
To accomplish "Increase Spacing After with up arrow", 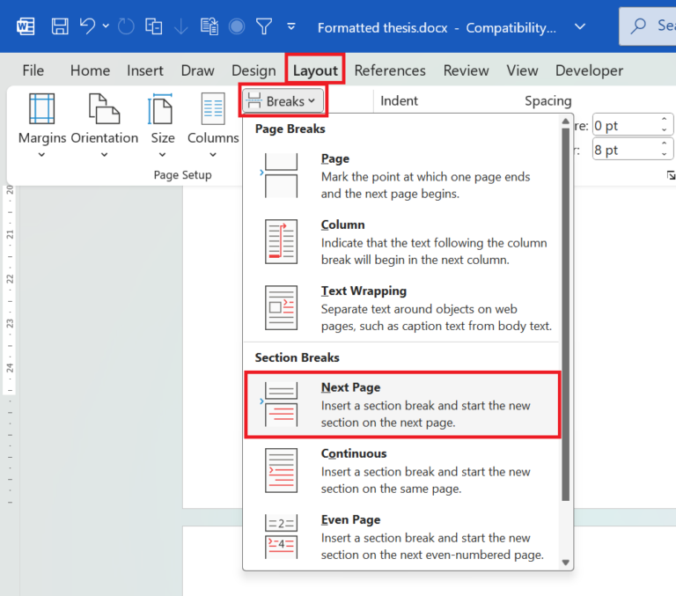I will click(x=665, y=143).
